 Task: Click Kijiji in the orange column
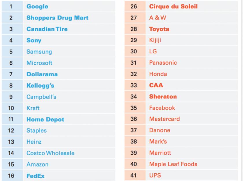[x=155, y=40]
